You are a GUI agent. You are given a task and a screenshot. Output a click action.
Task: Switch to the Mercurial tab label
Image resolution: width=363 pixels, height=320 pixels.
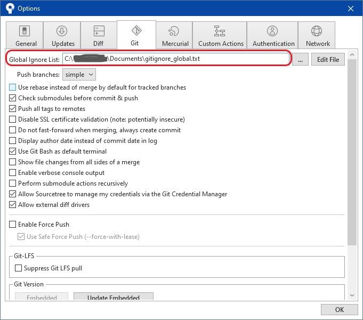175,44
